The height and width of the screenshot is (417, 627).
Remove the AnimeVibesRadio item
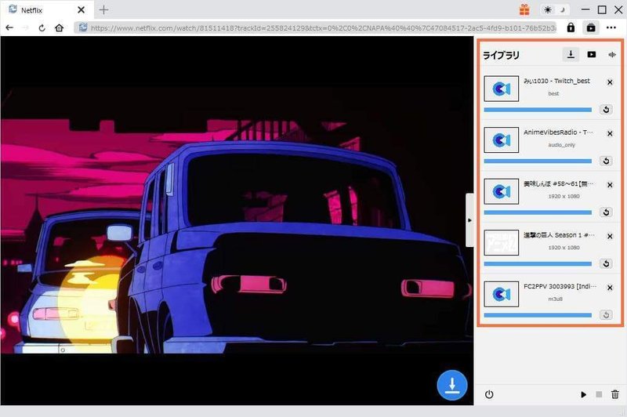tap(610, 133)
